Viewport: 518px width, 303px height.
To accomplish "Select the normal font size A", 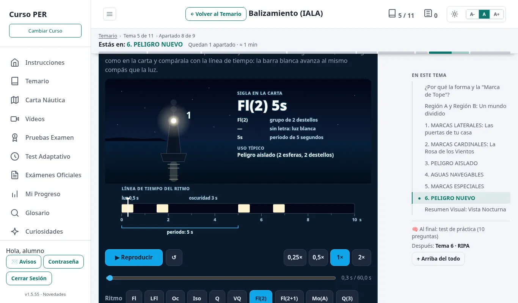I will point(484,14).
